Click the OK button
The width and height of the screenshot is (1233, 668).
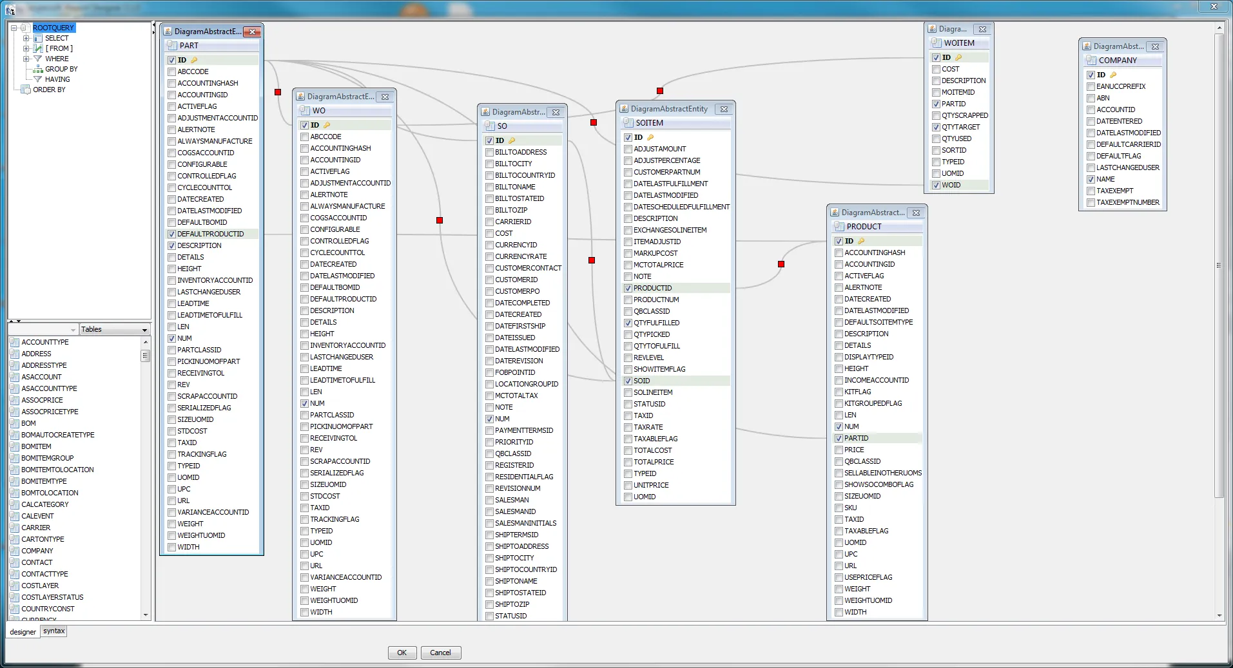(x=402, y=653)
